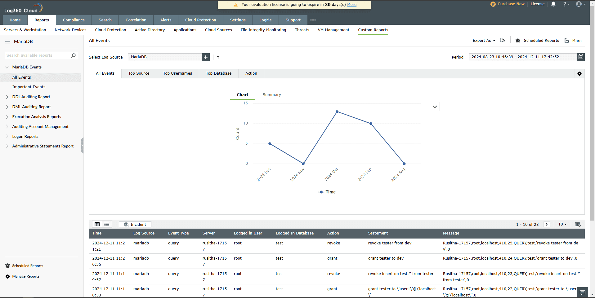Open the Threats submenu item
The height and width of the screenshot is (298, 595).
[x=302, y=30]
